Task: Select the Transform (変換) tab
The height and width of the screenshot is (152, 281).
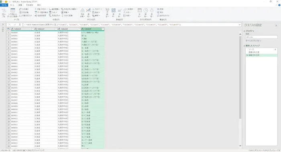Action: 20,5
